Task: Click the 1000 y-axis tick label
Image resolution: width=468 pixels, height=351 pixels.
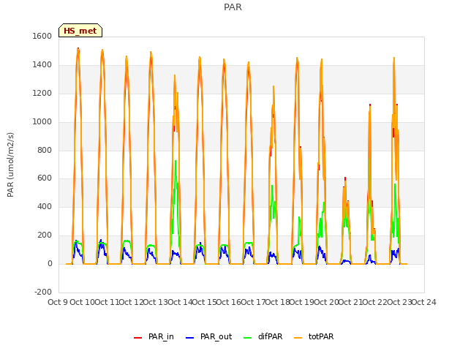Action: tap(42, 122)
